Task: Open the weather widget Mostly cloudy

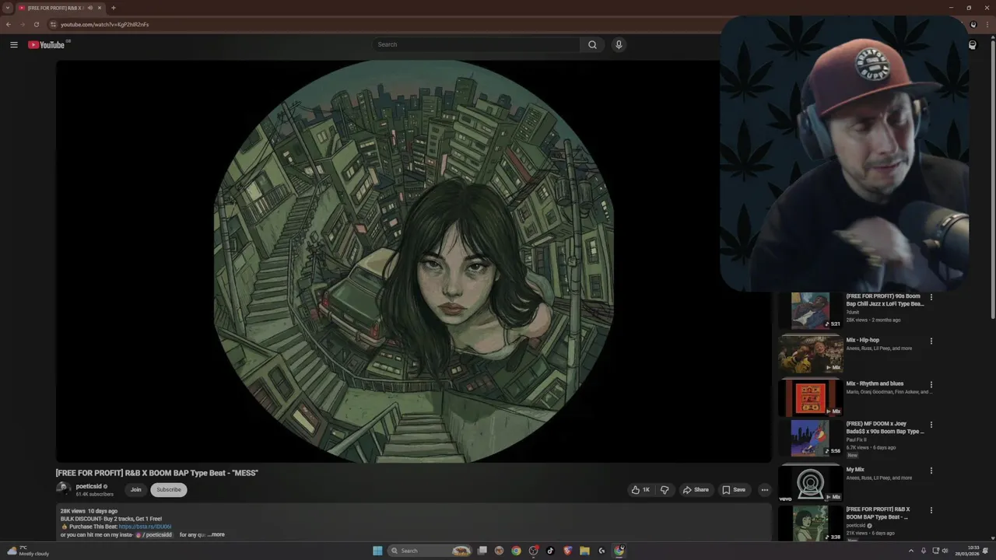Action: pos(29,551)
